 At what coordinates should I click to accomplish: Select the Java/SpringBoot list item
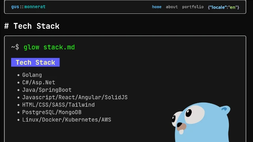coord(47,90)
